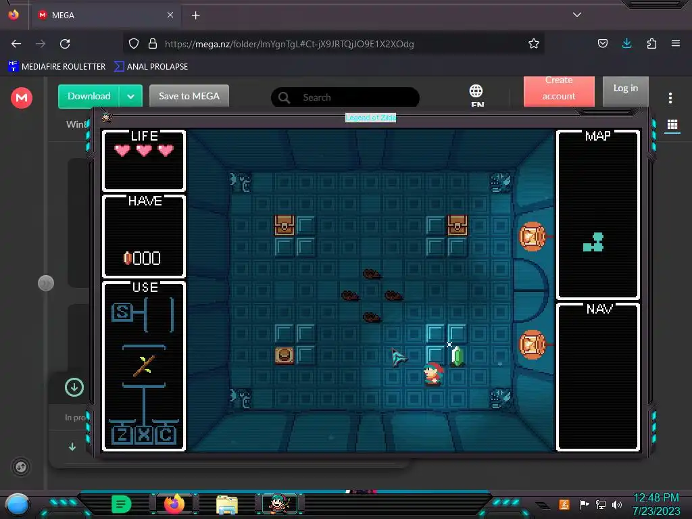Click the Z key slot in USE panel
This screenshot has width=692, height=519.
[x=122, y=435]
